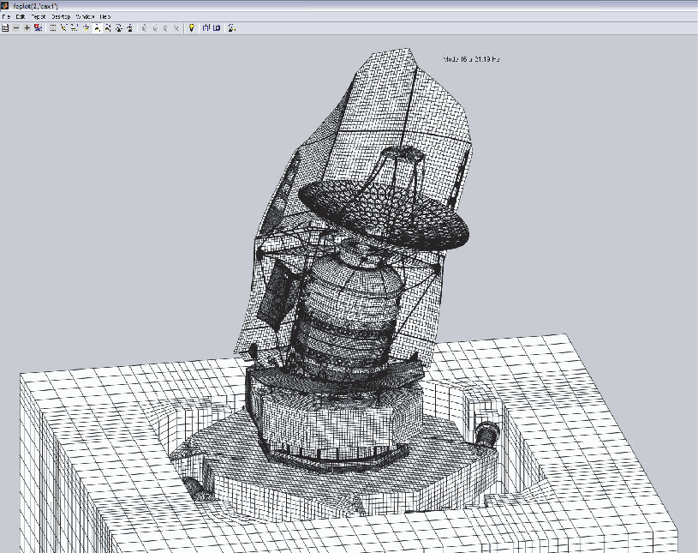Image resolution: width=698 pixels, height=553 pixels.
Task: Click the first blue box icon after light bulb
Action: tap(206, 27)
